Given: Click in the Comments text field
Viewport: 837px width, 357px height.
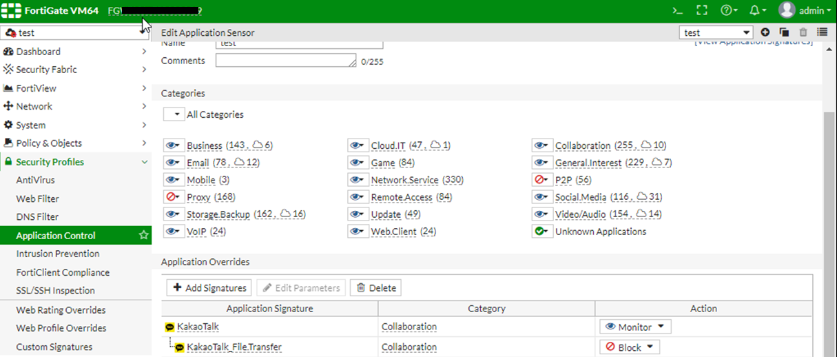Looking at the screenshot, I should click(285, 61).
